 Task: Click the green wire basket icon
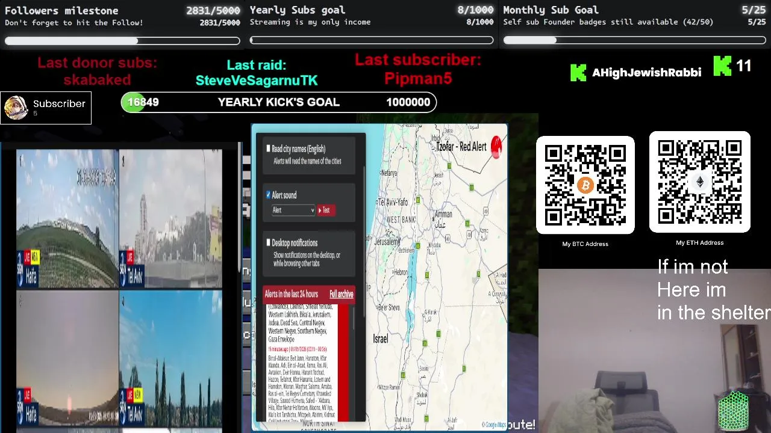coord(733,411)
